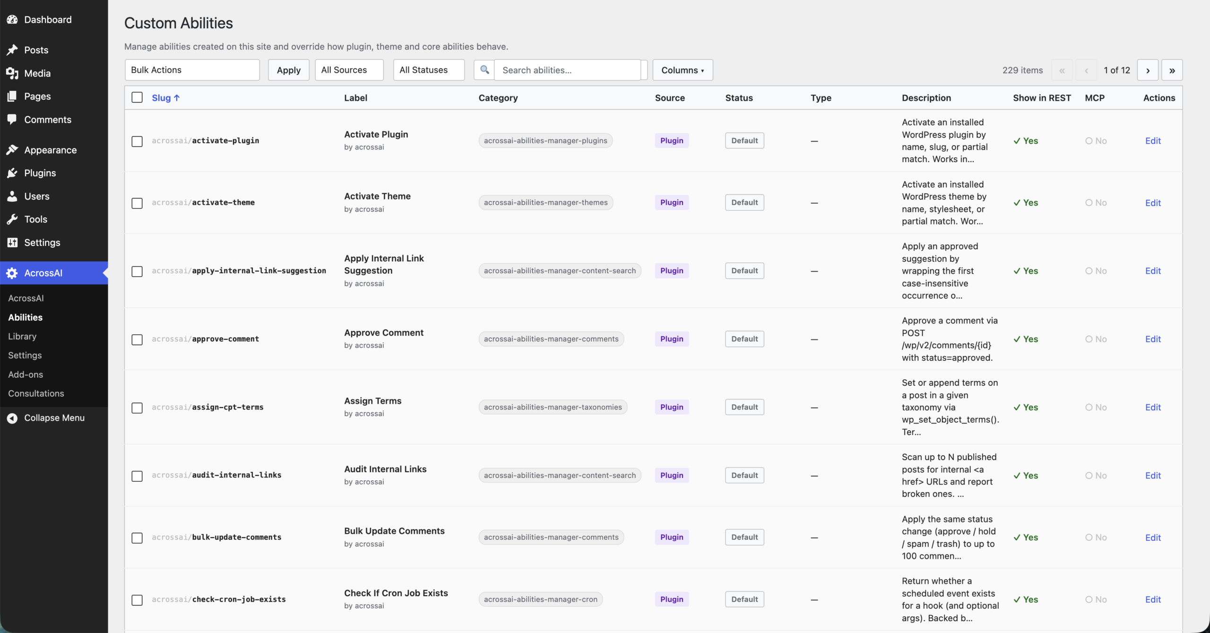
Task: Open the Consultations submenu item
Action: tap(36, 393)
